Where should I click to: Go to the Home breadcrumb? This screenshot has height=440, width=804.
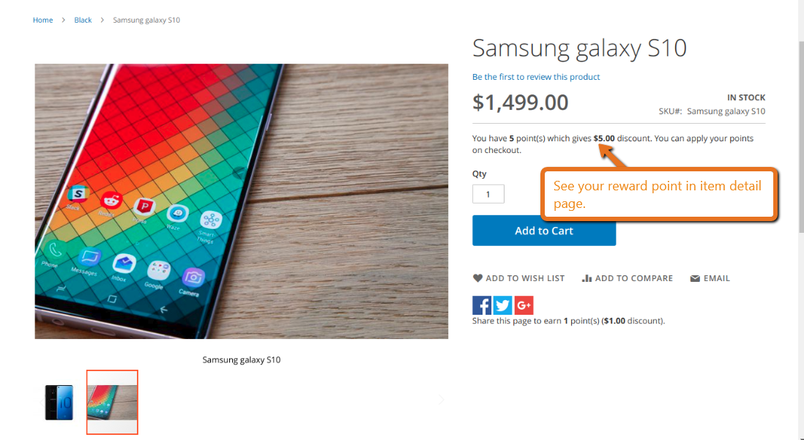tap(42, 20)
